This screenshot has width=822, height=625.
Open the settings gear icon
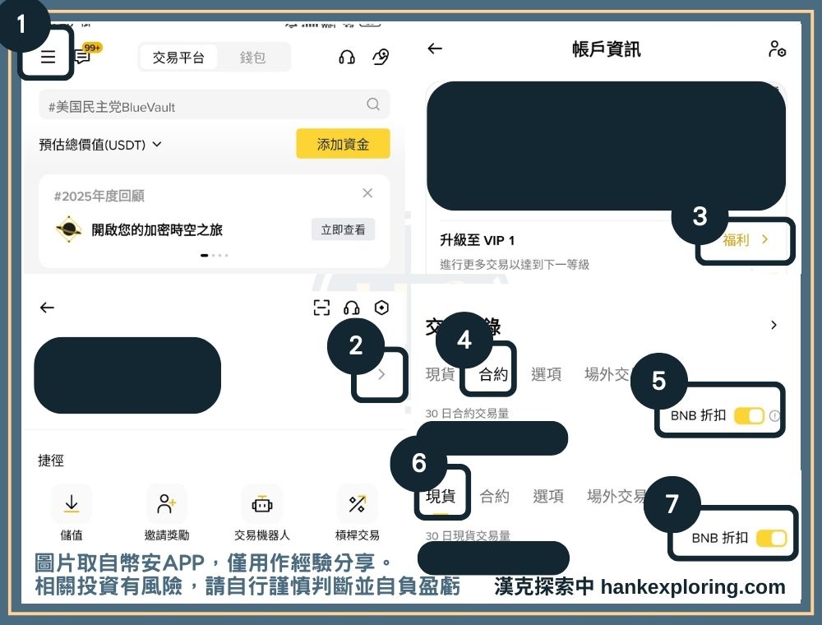pyautogui.click(x=381, y=308)
